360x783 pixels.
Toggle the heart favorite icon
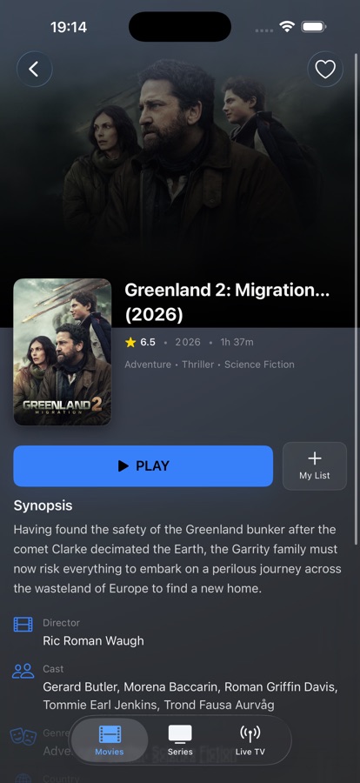click(325, 70)
